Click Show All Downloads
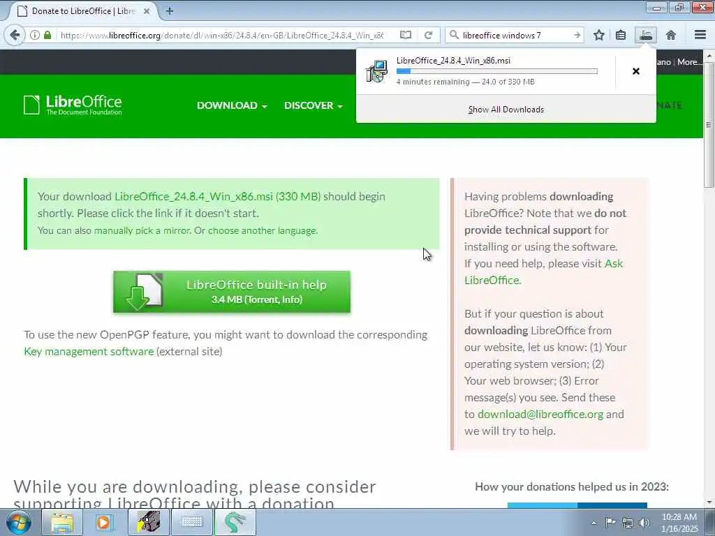Image resolution: width=715 pixels, height=536 pixels. pyautogui.click(x=506, y=110)
